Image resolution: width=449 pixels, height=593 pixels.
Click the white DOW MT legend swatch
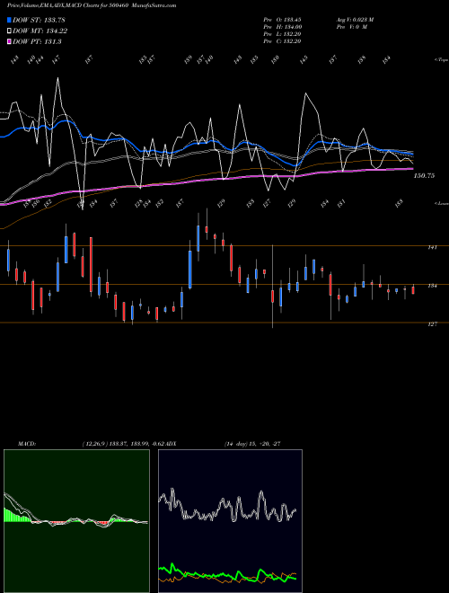coord(10,31)
